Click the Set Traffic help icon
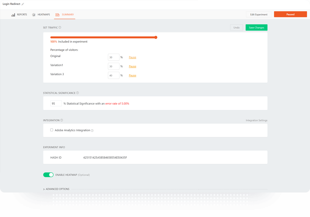 [60, 28]
